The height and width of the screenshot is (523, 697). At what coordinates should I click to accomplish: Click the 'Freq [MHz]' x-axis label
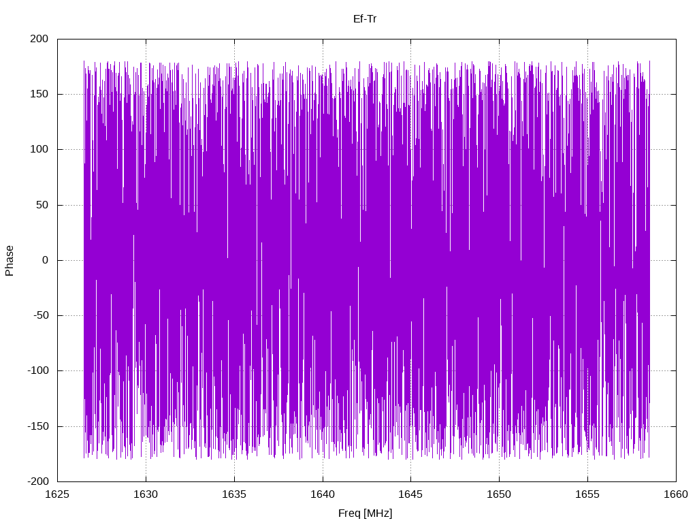pos(365,513)
